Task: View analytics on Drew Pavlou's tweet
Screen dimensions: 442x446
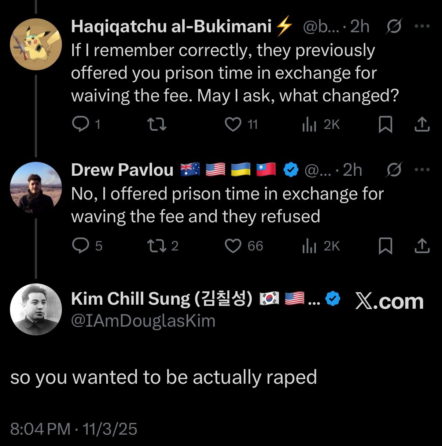Action: (309, 246)
